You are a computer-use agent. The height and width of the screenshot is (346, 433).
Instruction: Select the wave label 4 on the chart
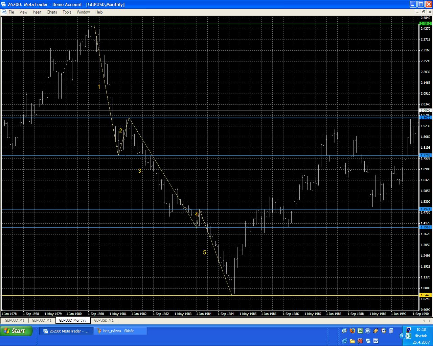point(196,215)
